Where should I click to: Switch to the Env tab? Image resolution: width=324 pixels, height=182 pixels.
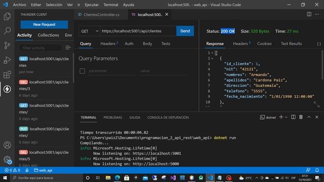tap(68, 35)
